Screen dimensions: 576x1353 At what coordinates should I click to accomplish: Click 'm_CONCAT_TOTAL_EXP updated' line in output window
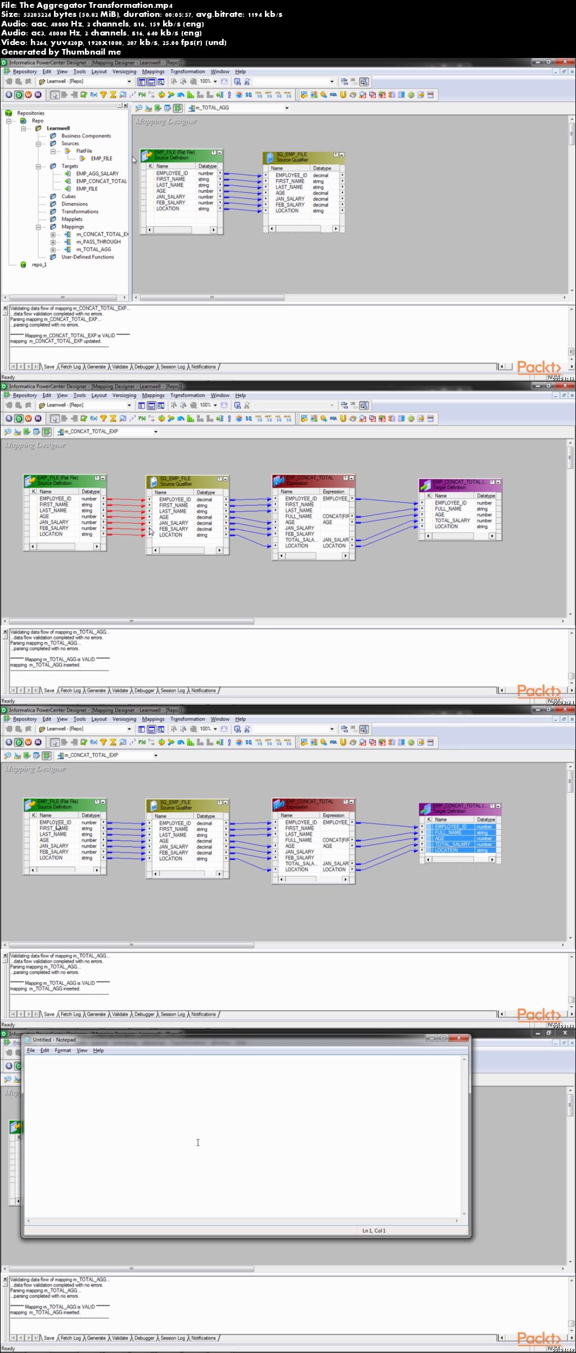[56, 341]
